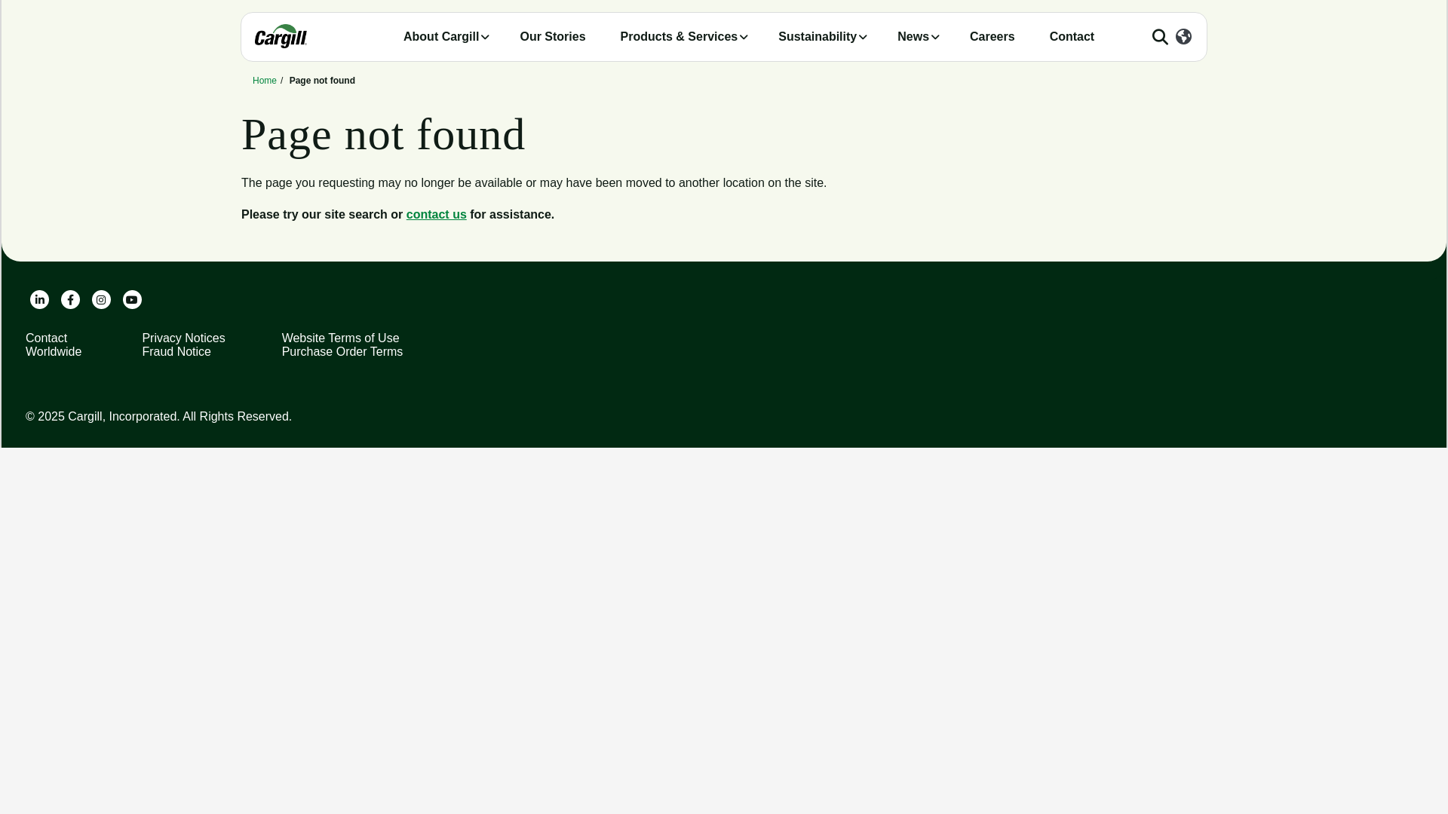Viewport: 1448px width, 814px height.
Task: Click the globe region selector icon
Action: pos(1183,36)
